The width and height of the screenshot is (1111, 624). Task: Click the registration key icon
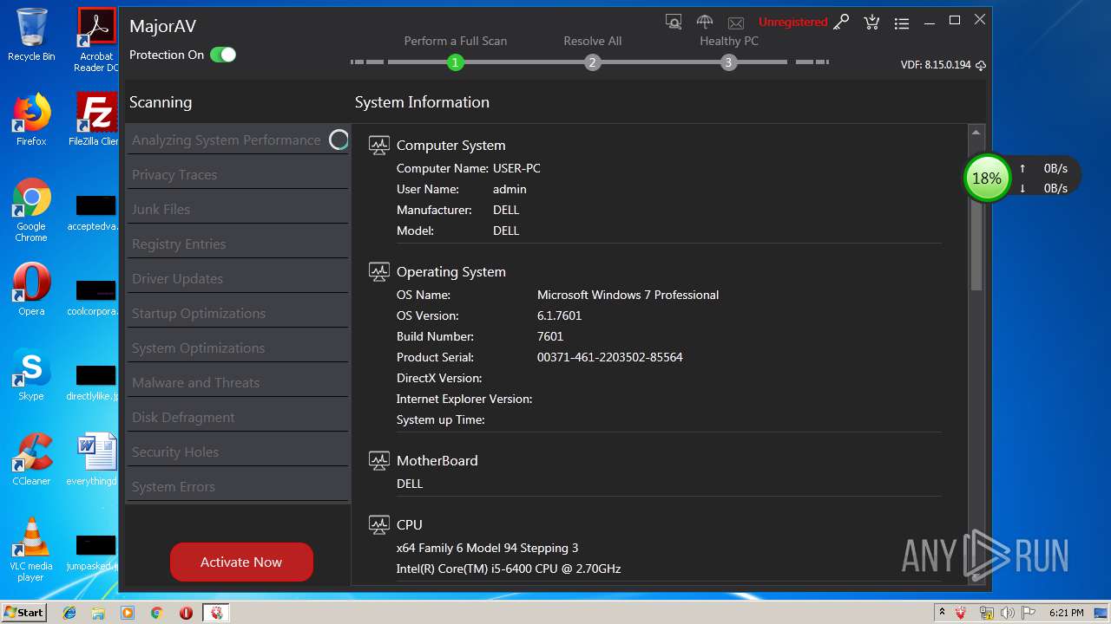coord(841,23)
